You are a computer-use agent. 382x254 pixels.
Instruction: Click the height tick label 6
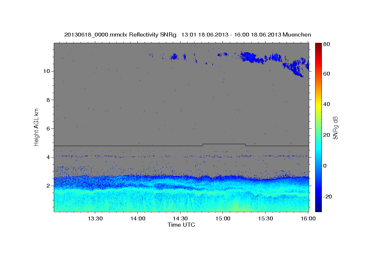[48, 128]
